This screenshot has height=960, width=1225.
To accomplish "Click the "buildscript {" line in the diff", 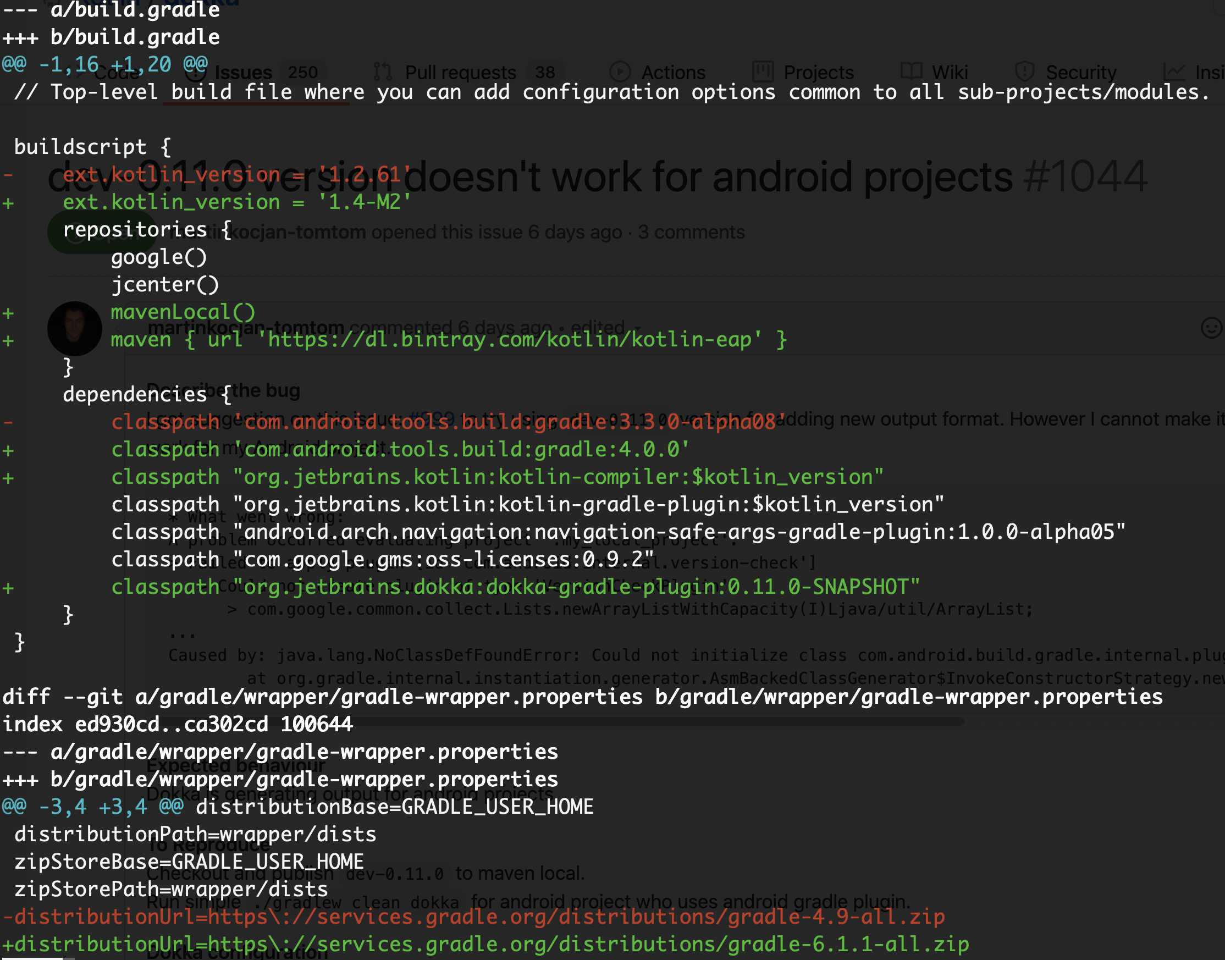I will (x=93, y=147).
